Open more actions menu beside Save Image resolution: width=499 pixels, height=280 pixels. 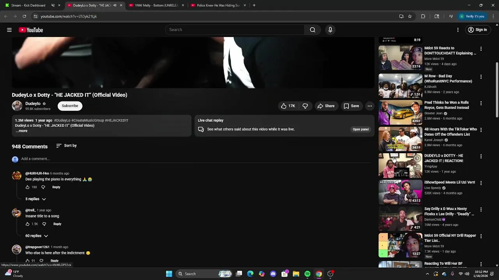pyautogui.click(x=370, y=106)
